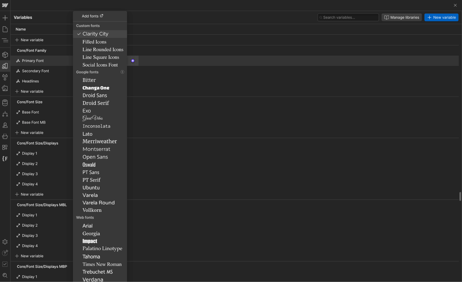Image resolution: width=462 pixels, height=282 pixels.
Task: Open the Style selectors droplets icon
Action: (5, 77)
